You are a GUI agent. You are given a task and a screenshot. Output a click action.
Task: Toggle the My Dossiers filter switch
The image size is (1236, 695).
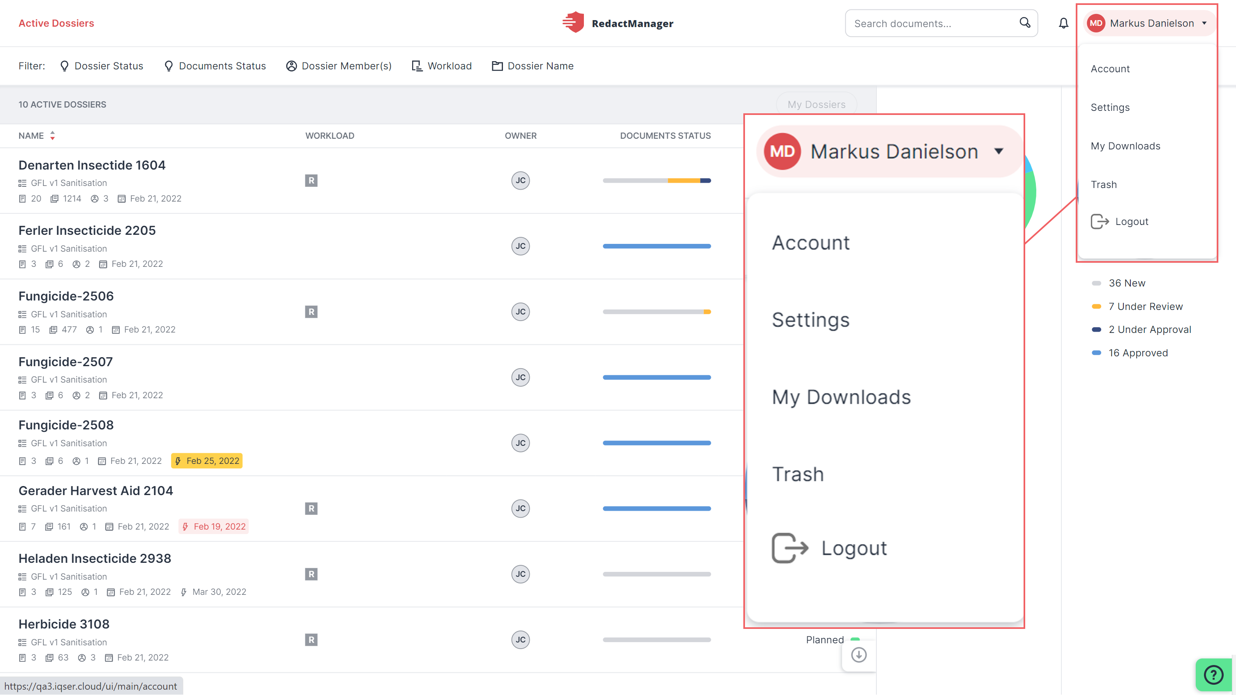tap(816, 105)
